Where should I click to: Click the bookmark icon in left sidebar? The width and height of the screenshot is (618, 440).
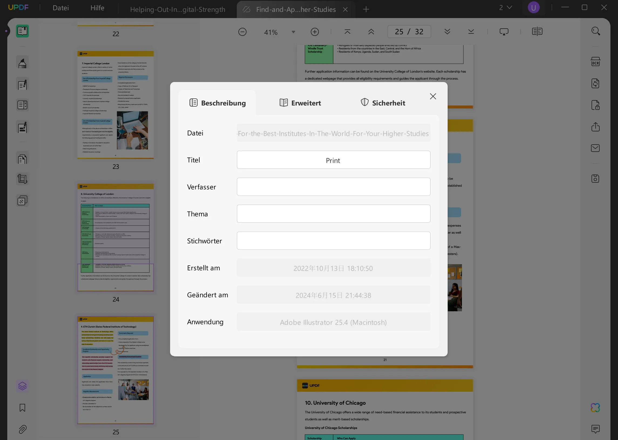point(22,407)
